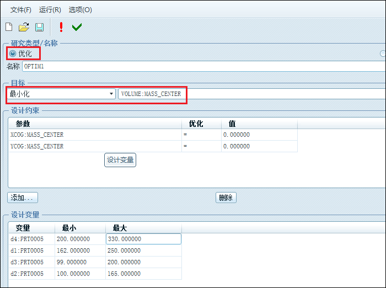Click the 删除 button
Screen dimensions: 386x288
(226, 198)
